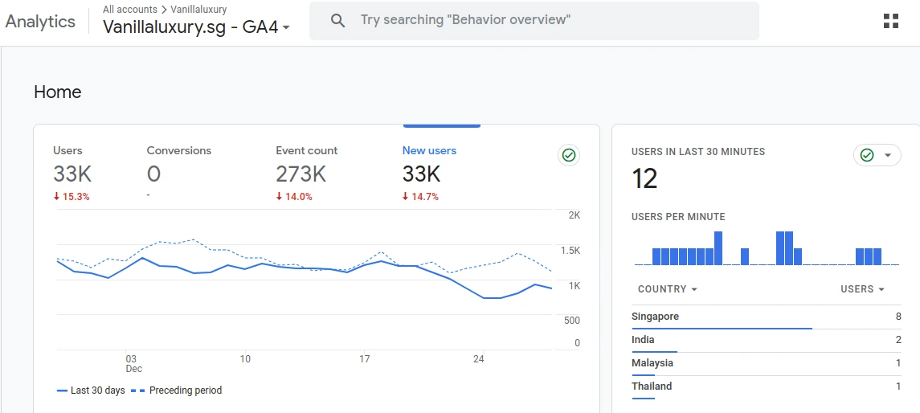Select the Conversions metric tab
Screen dimensions: 920x413
pos(179,173)
